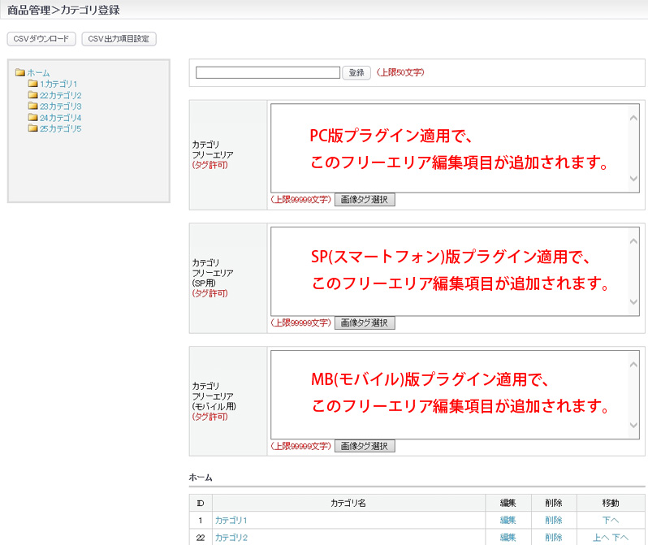The width and height of the screenshot is (648, 545).
Task: Click folder icon beside 22カテゴリ2
Action: coord(32,95)
